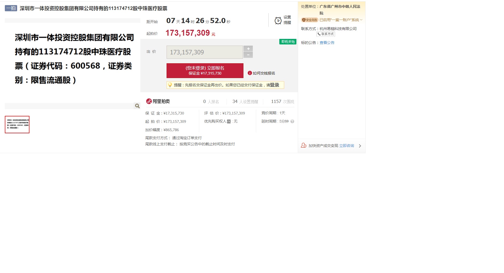The height and width of the screenshot is (273, 504).
Task: Click the 加价幅度 ¥865,786 detail
Action: pos(162,130)
